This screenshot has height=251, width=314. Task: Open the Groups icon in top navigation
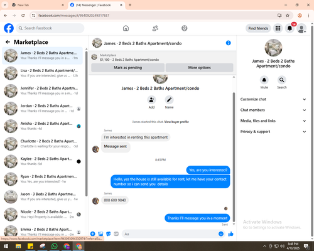[x=185, y=28]
